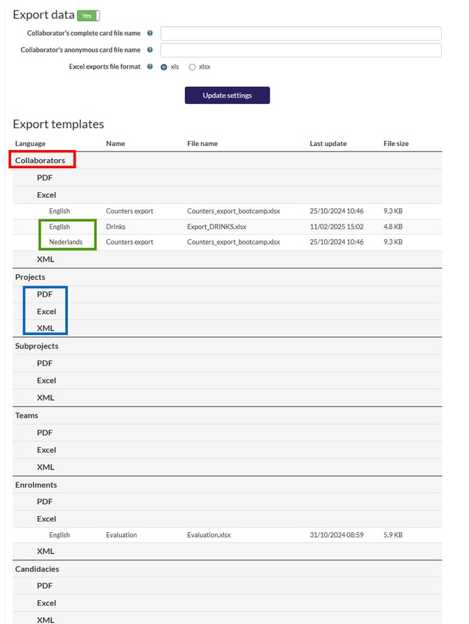469x624 pixels.
Task: Expand the XML section under Projects
Action: coord(45,328)
